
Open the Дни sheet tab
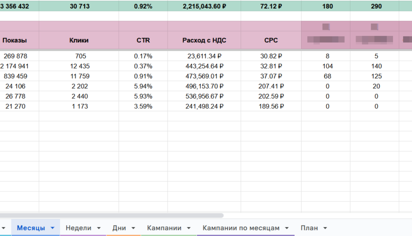point(119,228)
